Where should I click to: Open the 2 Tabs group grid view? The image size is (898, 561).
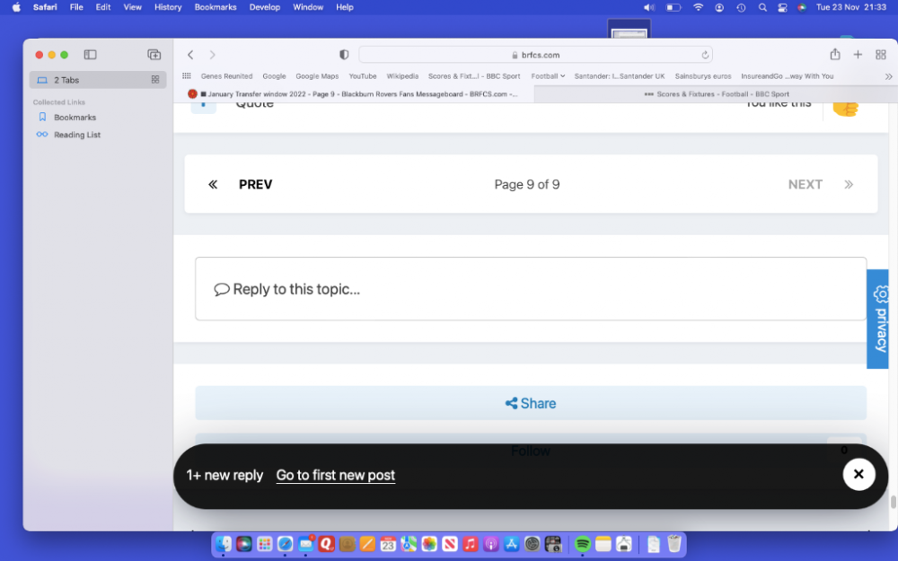(155, 80)
